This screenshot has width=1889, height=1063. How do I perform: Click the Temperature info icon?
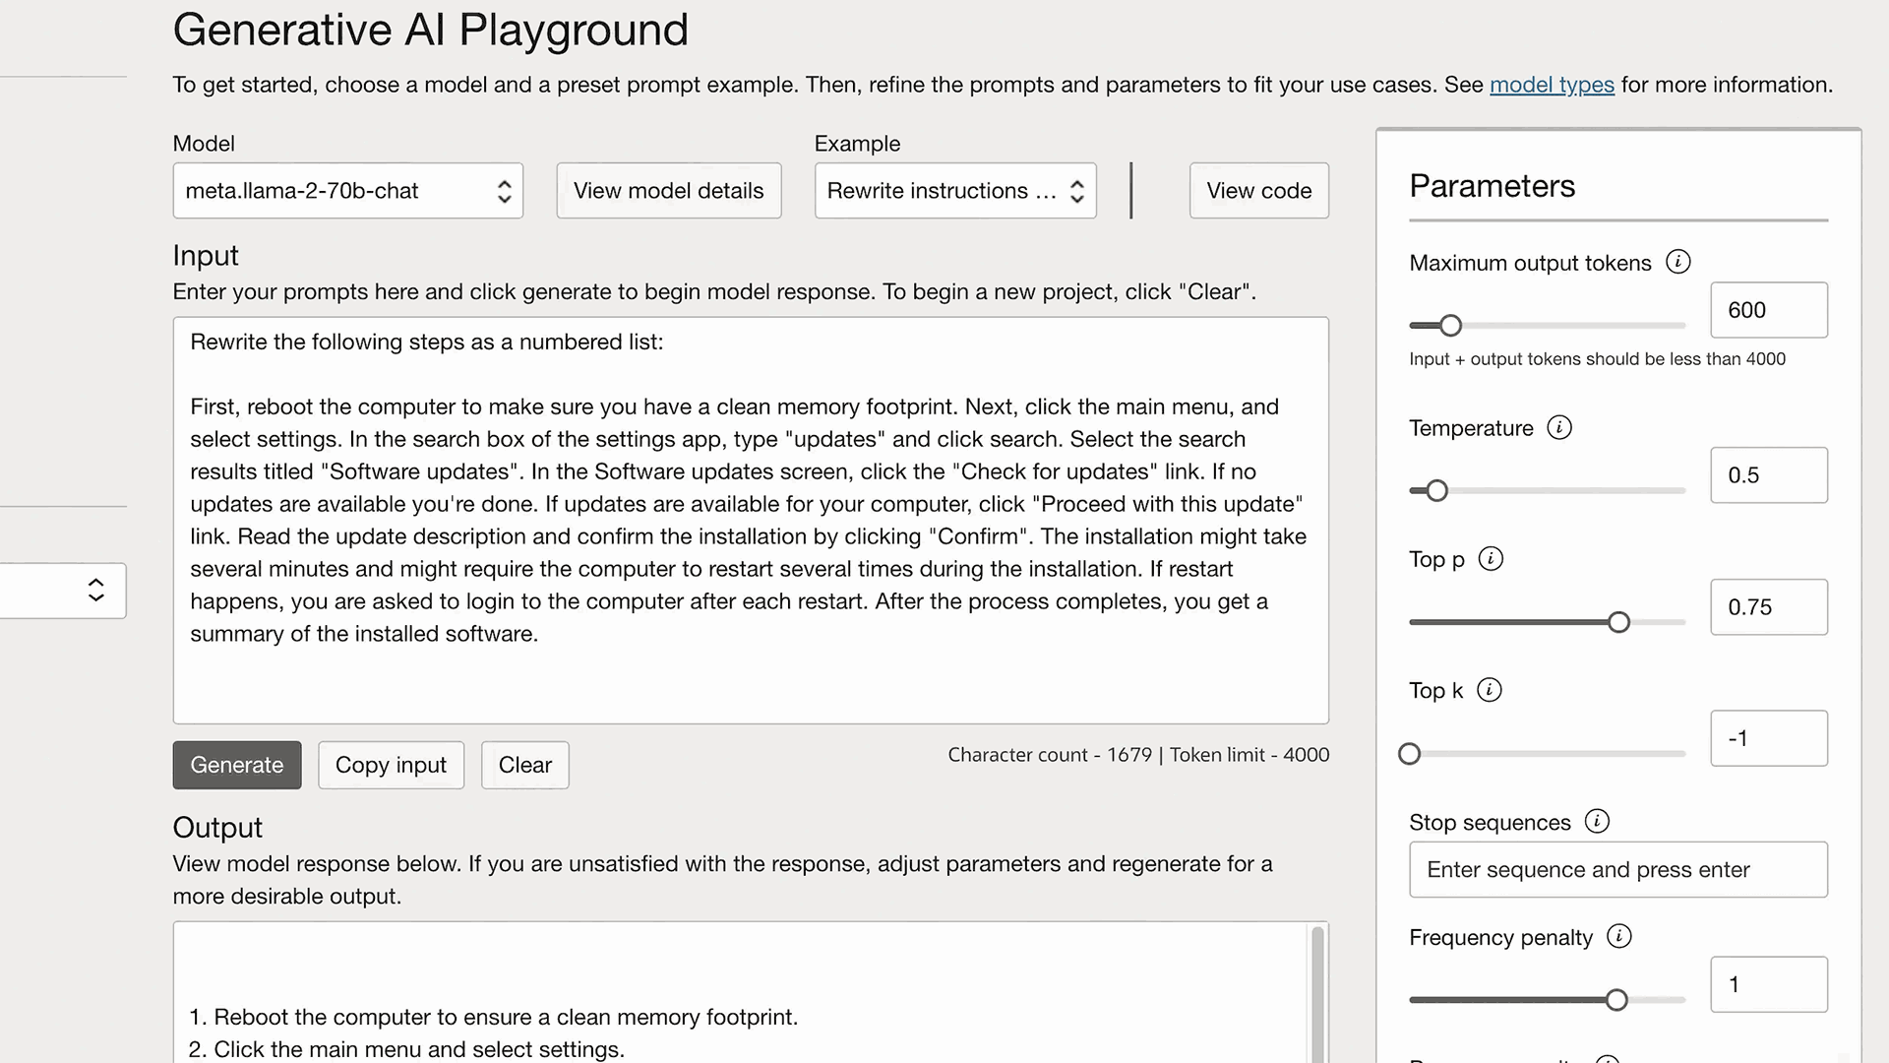coord(1559,428)
